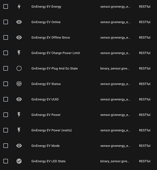Open the GivEnergy EV Offline Since entity row

pyautogui.click(x=78, y=37)
